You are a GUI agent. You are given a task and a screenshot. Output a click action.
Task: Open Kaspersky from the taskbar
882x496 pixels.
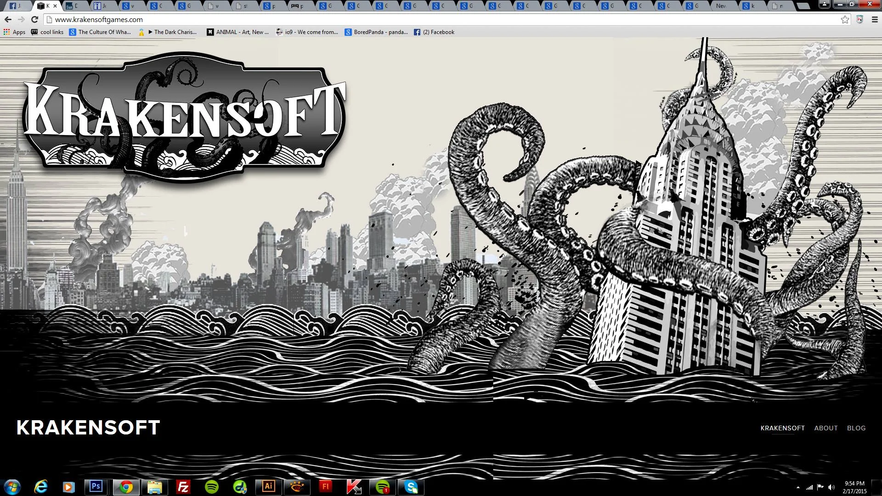[x=354, y=487]
